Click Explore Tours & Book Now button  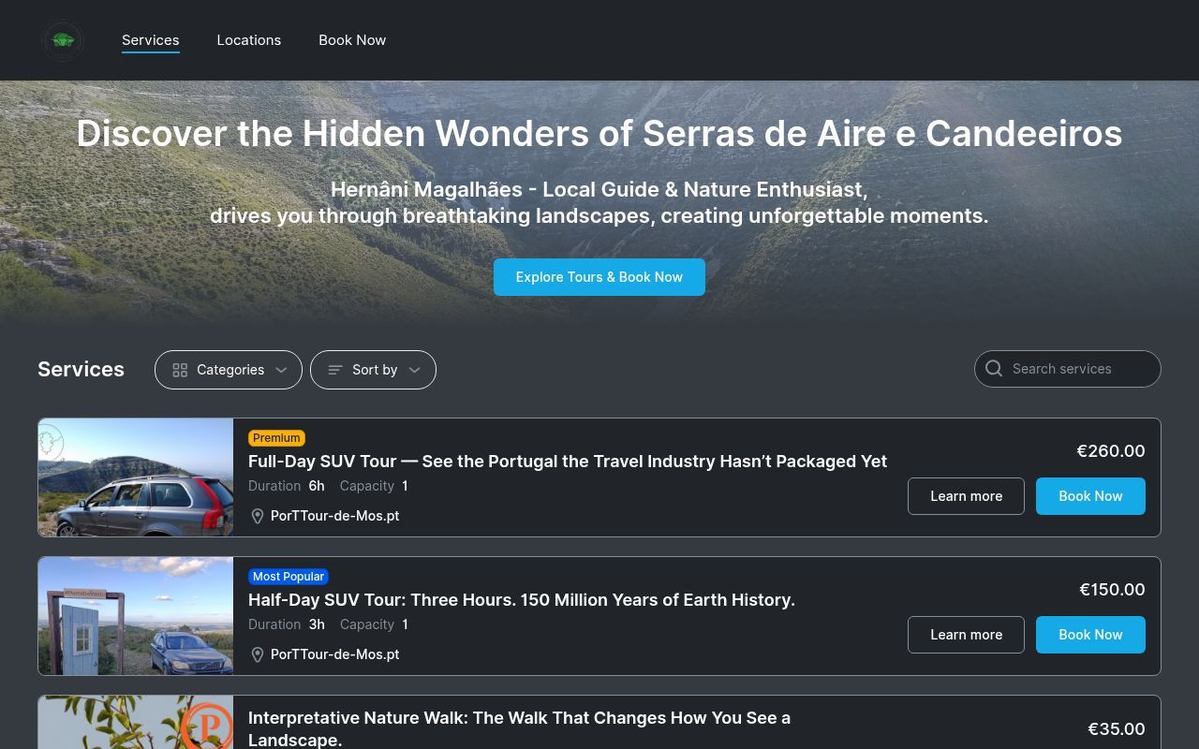599,277
